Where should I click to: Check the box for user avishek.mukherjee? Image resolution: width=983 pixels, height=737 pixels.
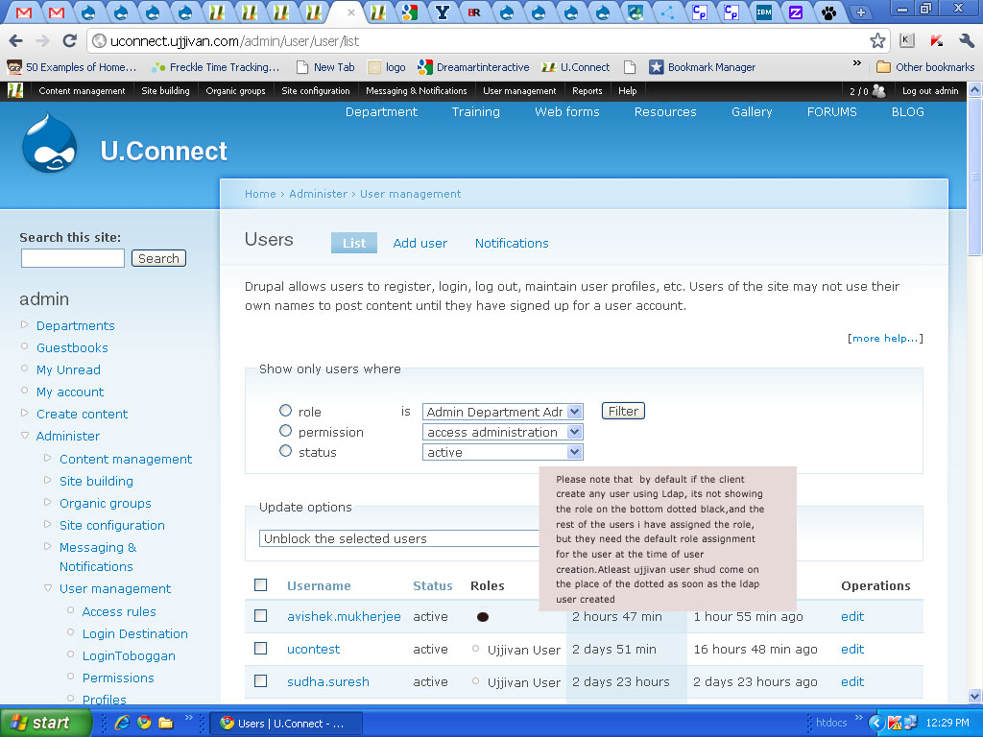pos(260,616)
